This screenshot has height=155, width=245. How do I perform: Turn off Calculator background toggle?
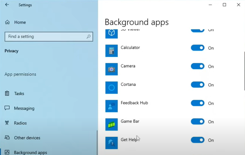198,48
